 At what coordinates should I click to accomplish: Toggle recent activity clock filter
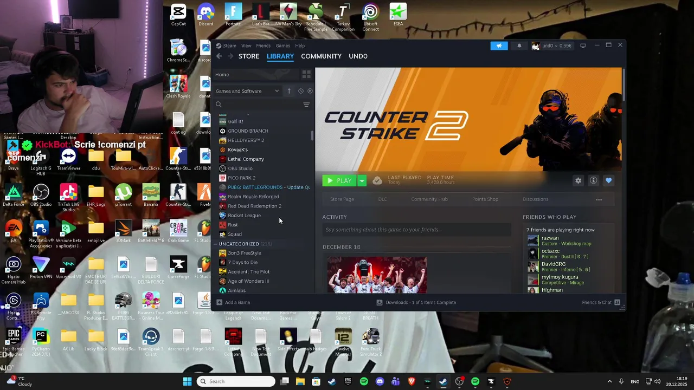pyautogui.click(x=300, y=91)
